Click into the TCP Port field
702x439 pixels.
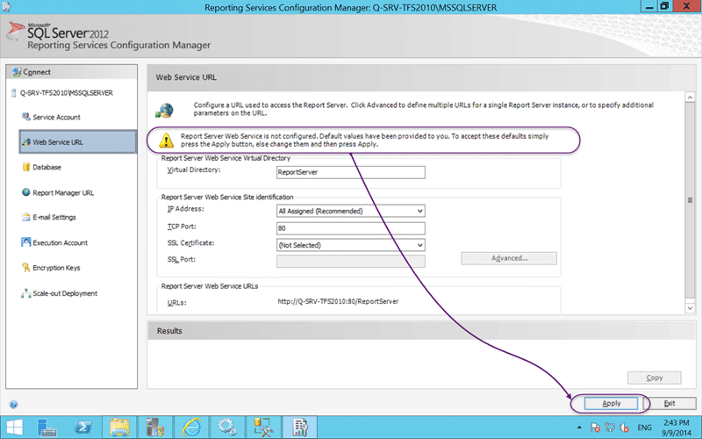pyautogui.click(x=350, y=228)
